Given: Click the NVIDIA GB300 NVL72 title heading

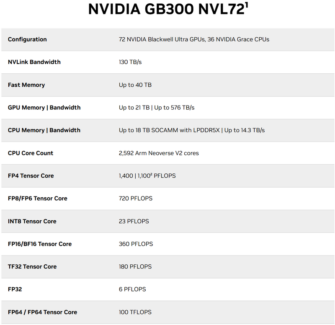Looking at the screenshot, I should pos(165,10).
